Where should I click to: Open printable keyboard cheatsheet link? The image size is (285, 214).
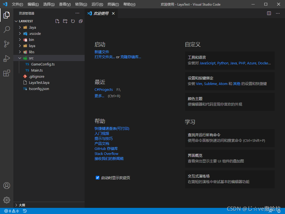[112, 128]
